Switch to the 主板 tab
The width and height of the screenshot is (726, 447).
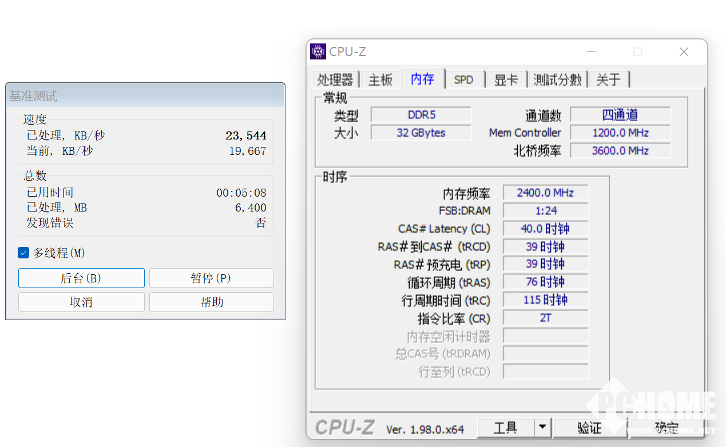[380, 79]
